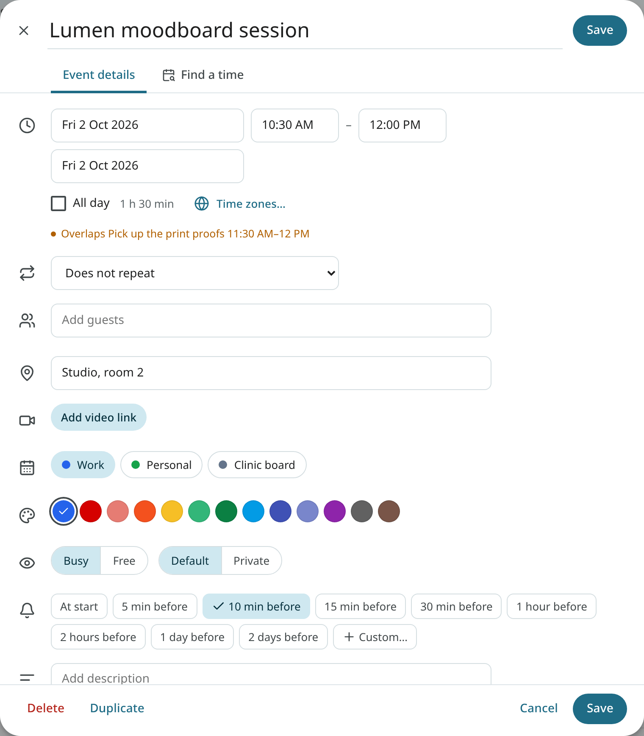Duplicate this event

pyautogui.click(x=117, y=708)
